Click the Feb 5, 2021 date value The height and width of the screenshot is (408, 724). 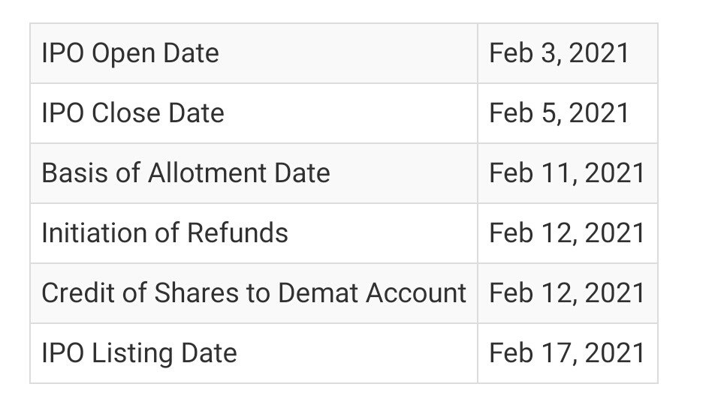click(x=559, y=113)
